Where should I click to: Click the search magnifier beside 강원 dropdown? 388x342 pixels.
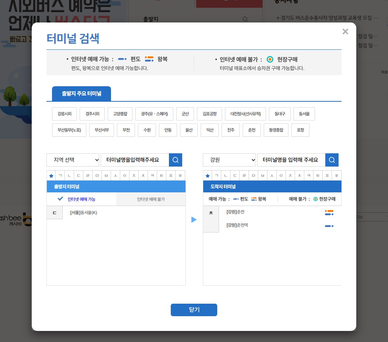click(x=332, y=160)
